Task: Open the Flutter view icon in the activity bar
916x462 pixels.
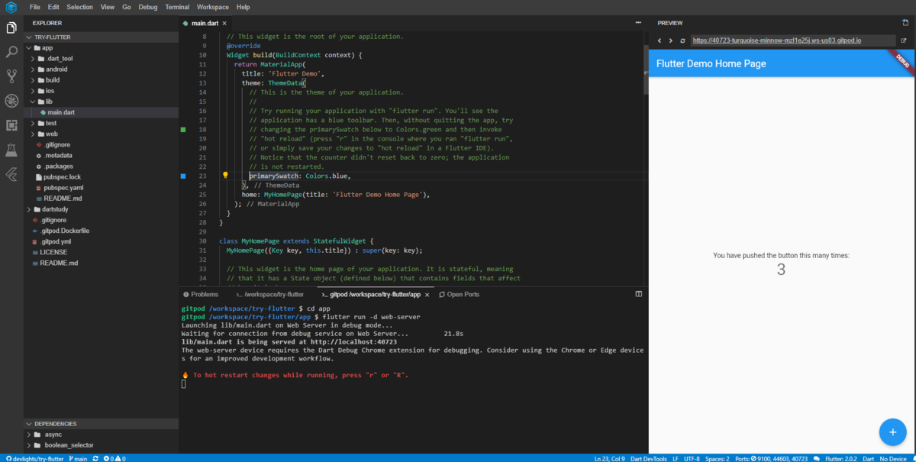Action: 11,174
